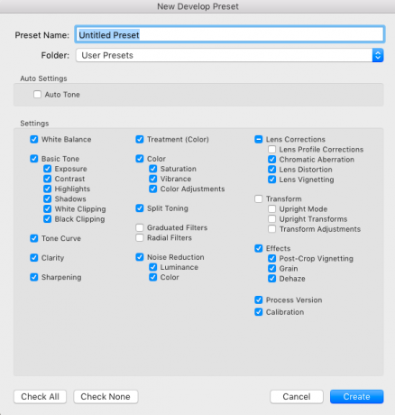Toggle the Lens Corrections mixed-state checkbox
This screenshot has width=395, height=415.
259,139
